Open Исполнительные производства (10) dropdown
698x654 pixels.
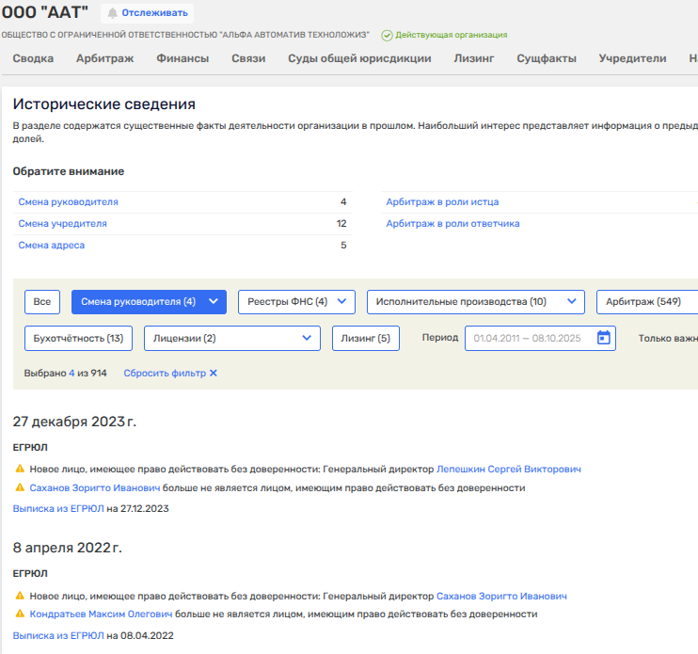[571, 302]
